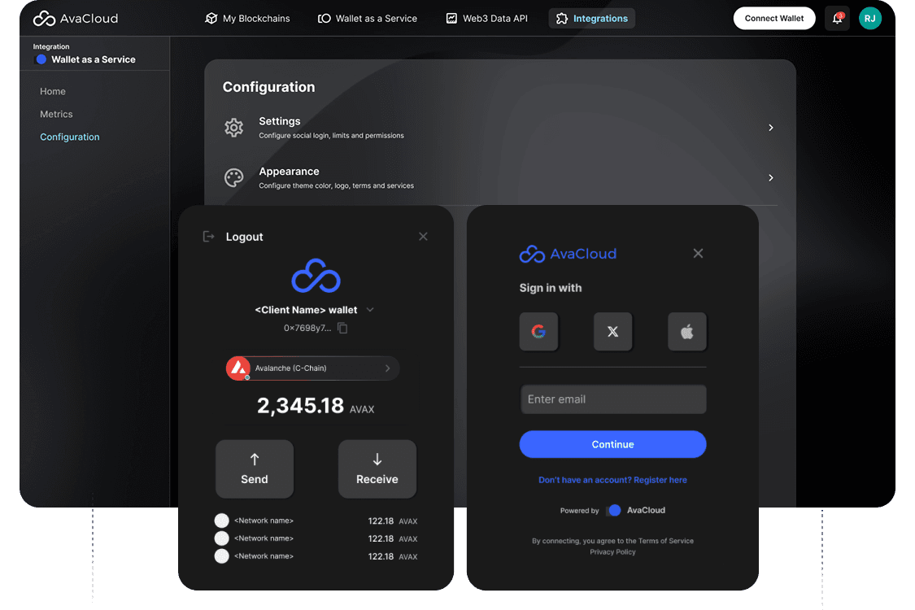Click the Send button
Screen dimensions: 915x610
tap(255, 469)
